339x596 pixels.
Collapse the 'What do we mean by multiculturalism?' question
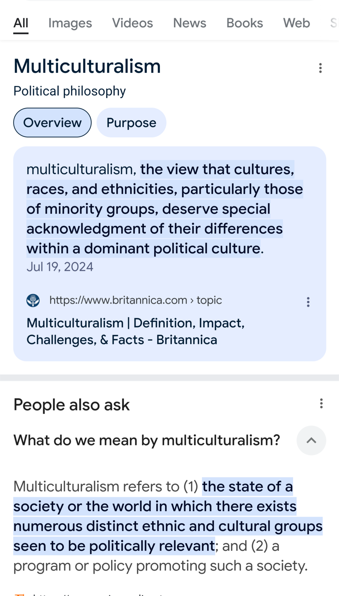311,440
